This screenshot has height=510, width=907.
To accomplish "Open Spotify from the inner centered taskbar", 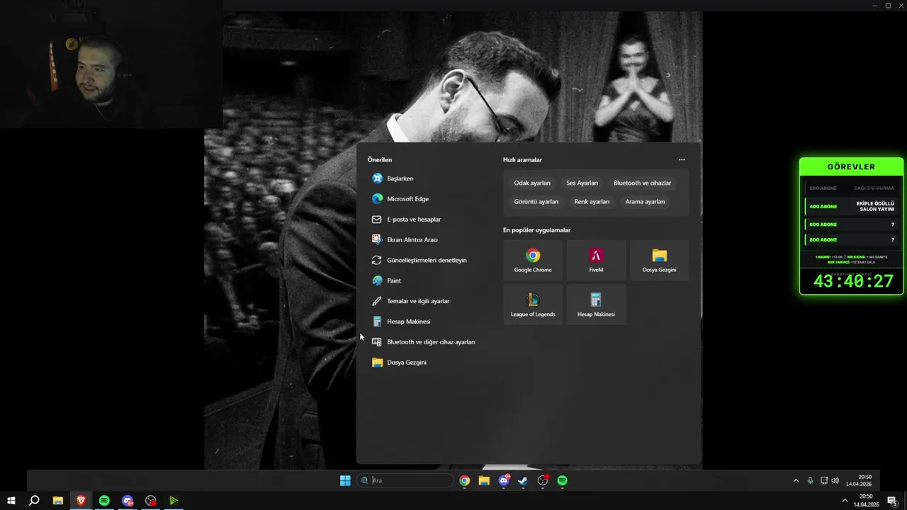I will (x=562, y=480).
